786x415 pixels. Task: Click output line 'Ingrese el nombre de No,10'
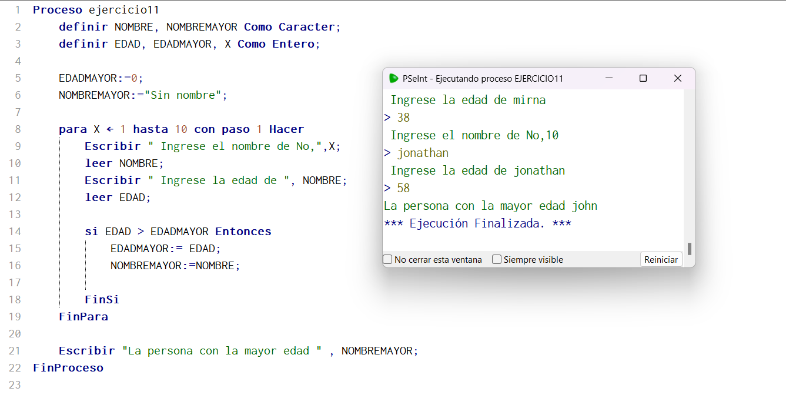click(474, 135)
